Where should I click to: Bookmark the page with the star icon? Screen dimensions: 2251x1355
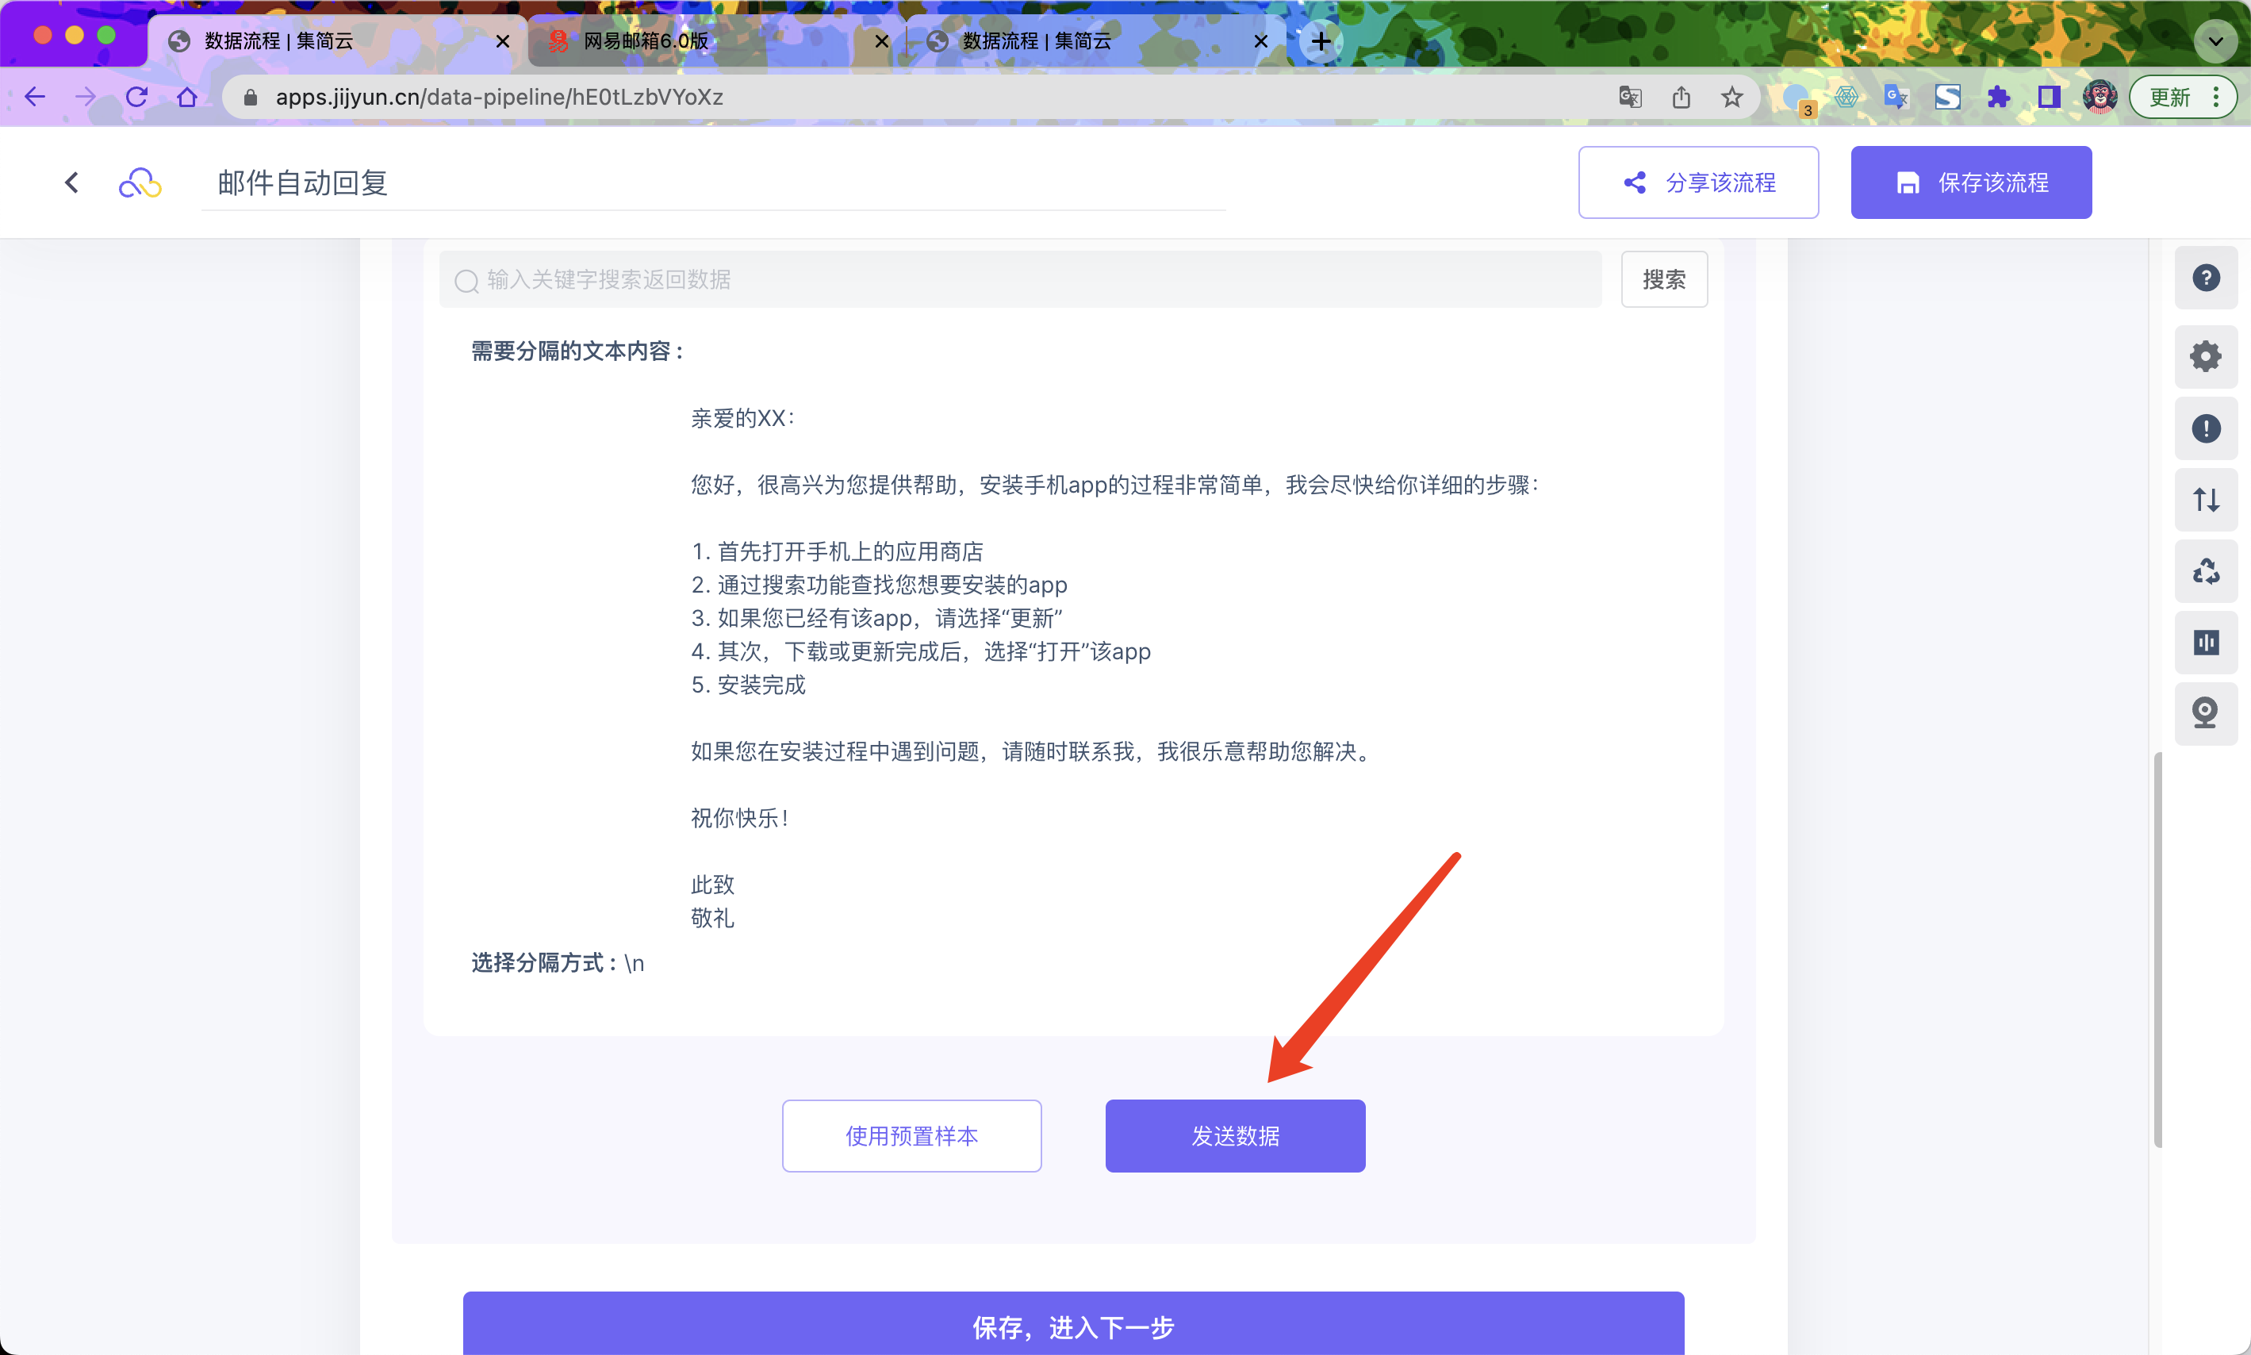click(1731, 97)
